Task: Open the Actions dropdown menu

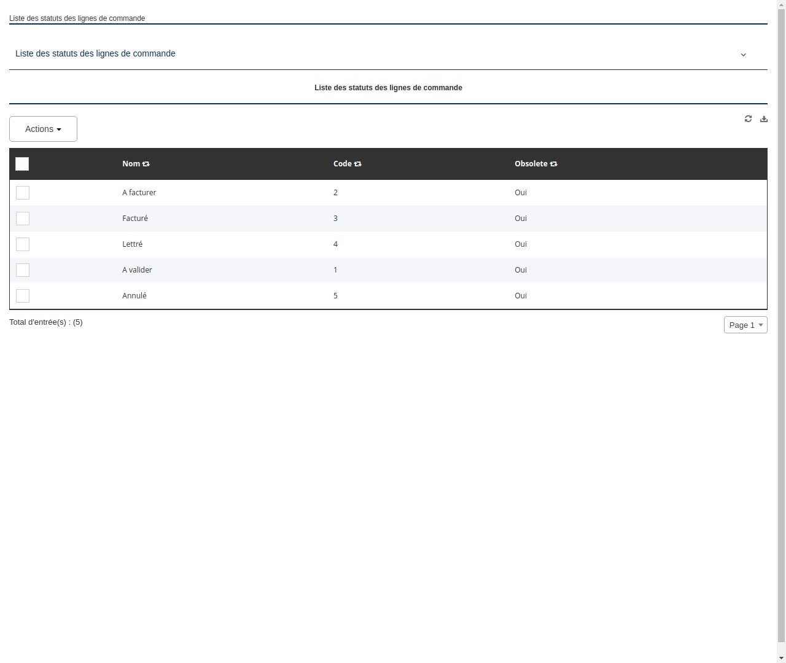Action: [43, 129]
